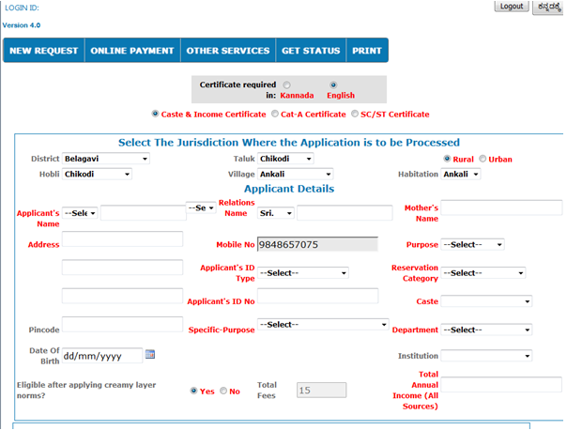Mark Yes for creamy layer eligibility
The image size is (567, 430).
193,391
